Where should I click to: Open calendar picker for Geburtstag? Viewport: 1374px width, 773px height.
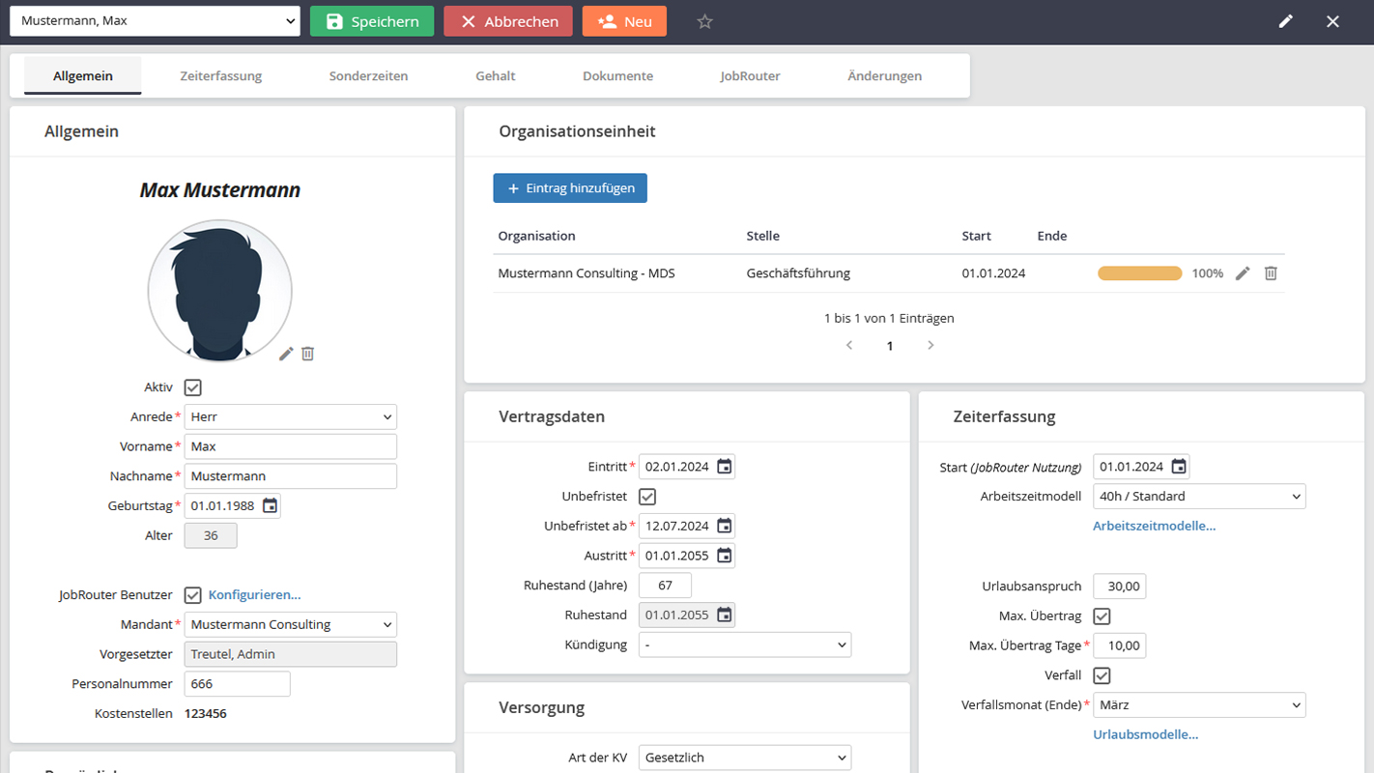coord(270,505)
